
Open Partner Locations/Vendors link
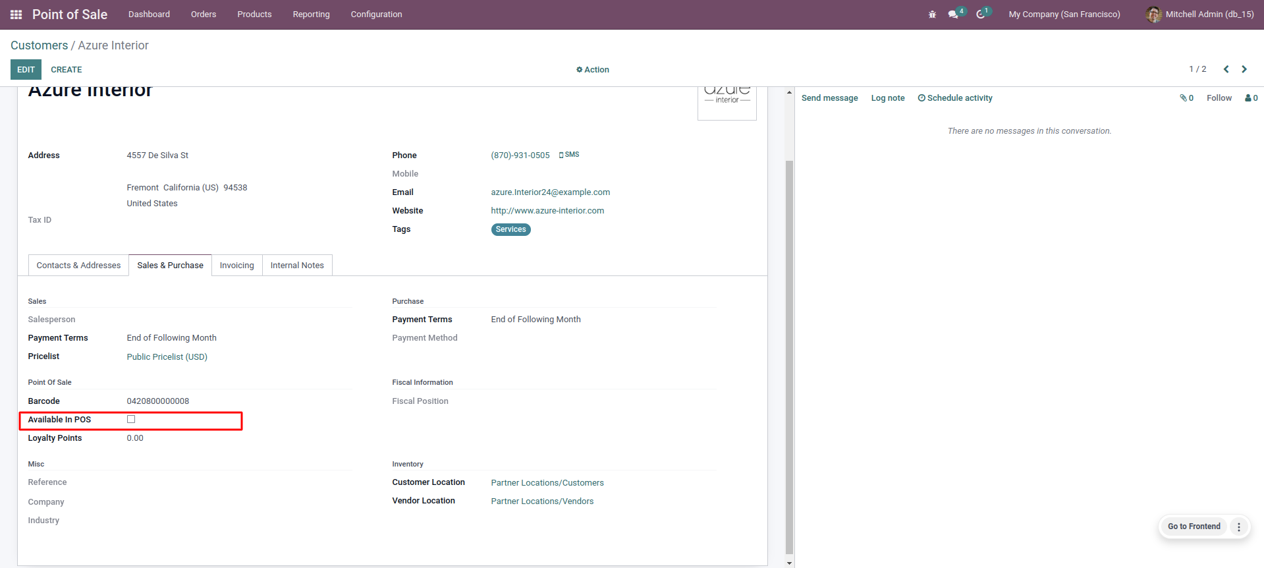tap(542, 501)
